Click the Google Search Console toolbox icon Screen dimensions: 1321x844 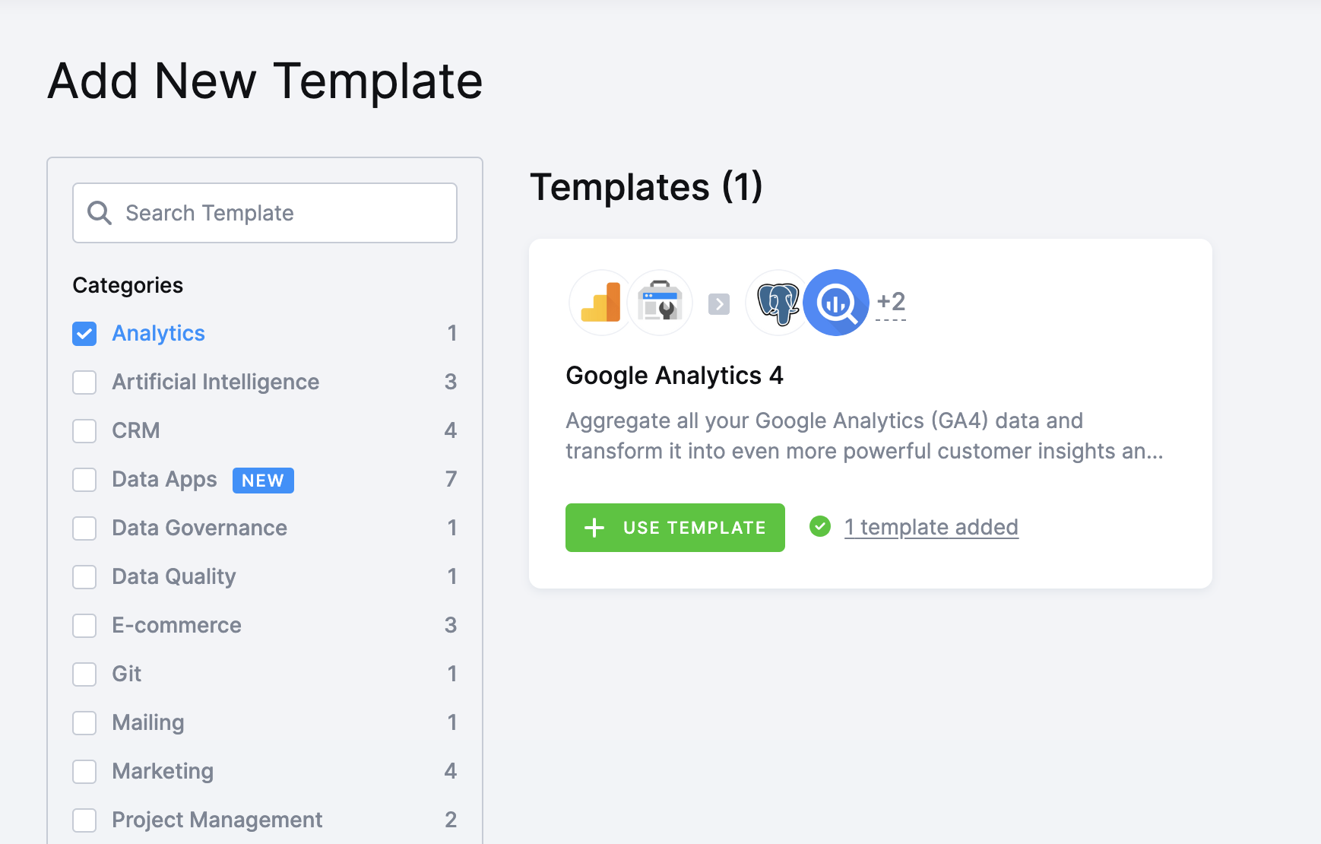click(x=660, y=303)
